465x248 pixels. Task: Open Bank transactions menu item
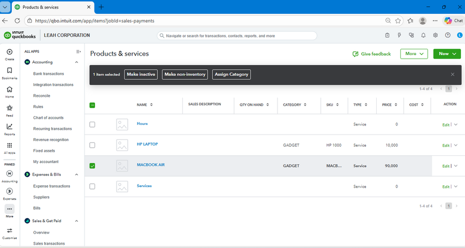tap(48, 74)
